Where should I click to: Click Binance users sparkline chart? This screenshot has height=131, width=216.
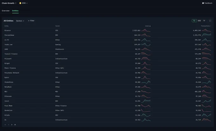(146, 30)
